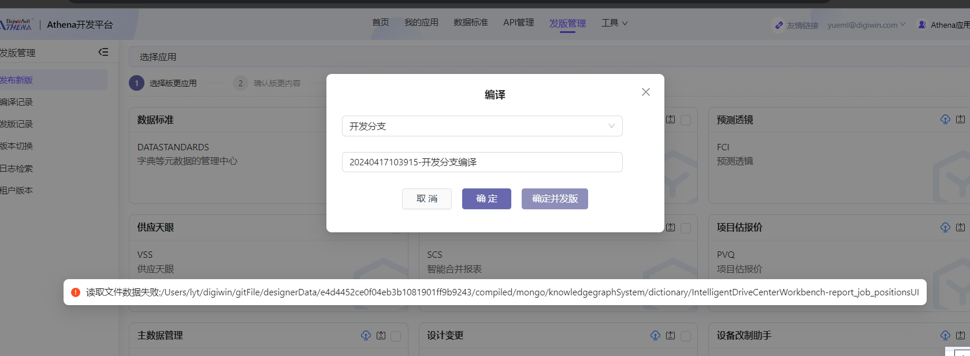The image size is (970, 356).
Task: Click cloud upload icon on 项目估报价 card
Action: [x=945, y=227]
